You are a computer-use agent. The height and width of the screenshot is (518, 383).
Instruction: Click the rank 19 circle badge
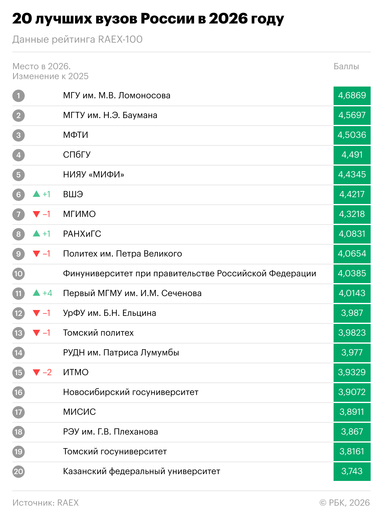[19, 452]
